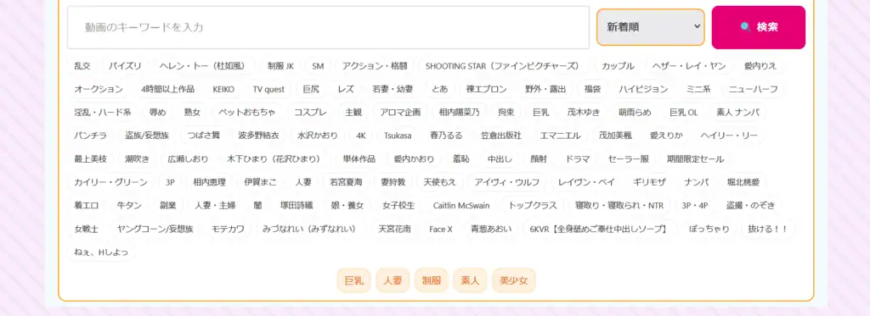Viewport: 870px width, 316px height.
Task: Click the コスプレ tag
Action: (x=310, y=113)
